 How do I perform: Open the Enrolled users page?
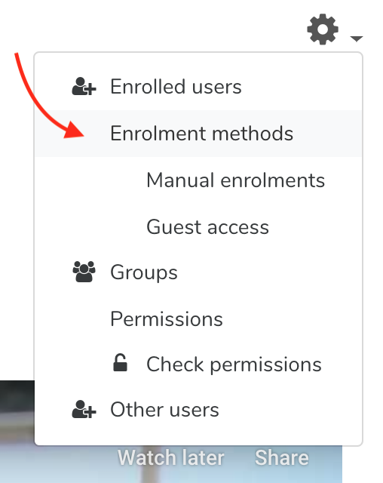tap(176, 87)
